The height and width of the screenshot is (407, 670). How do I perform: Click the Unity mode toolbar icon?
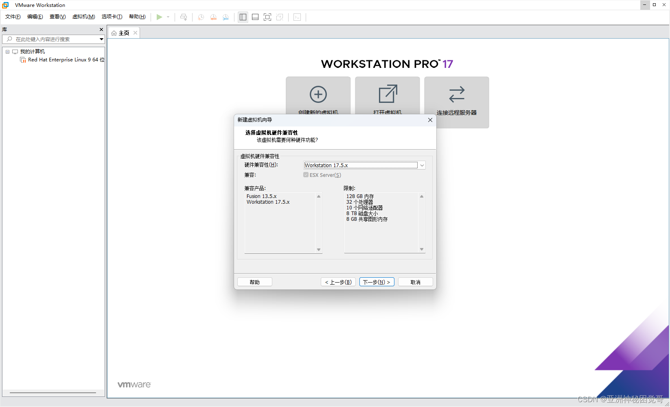point(280,17)
